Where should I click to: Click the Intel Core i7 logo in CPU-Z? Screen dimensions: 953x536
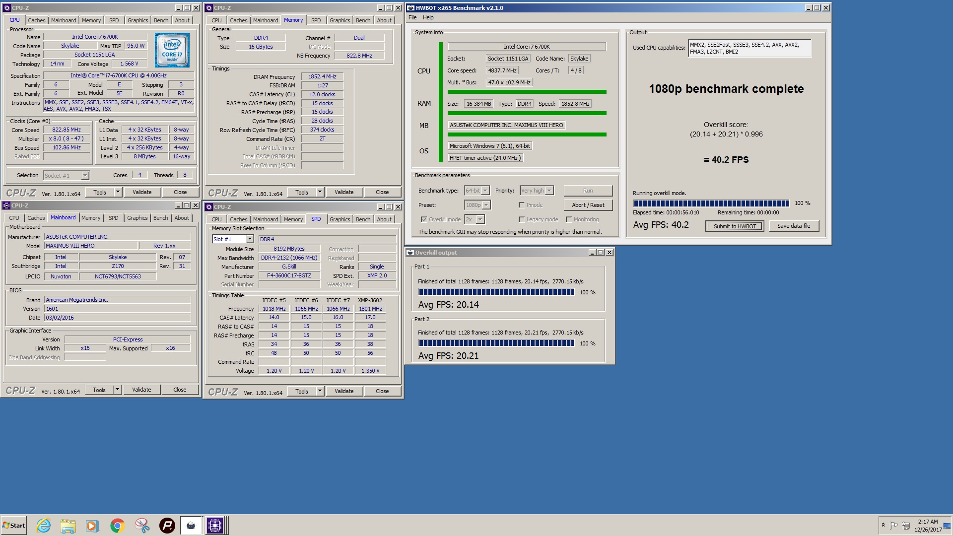point(172,50)
